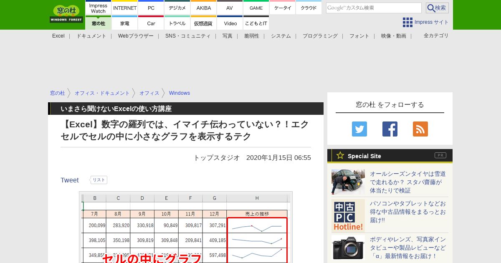Click the 検索 search button
This screenshot has width=501, height=263.
[x=437, y=8]
